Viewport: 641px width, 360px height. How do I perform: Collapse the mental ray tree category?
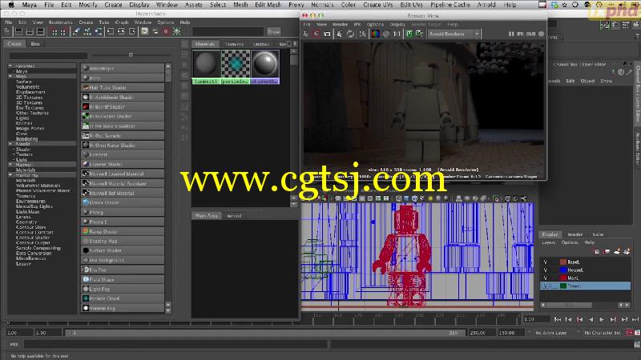tap(10, 175)
